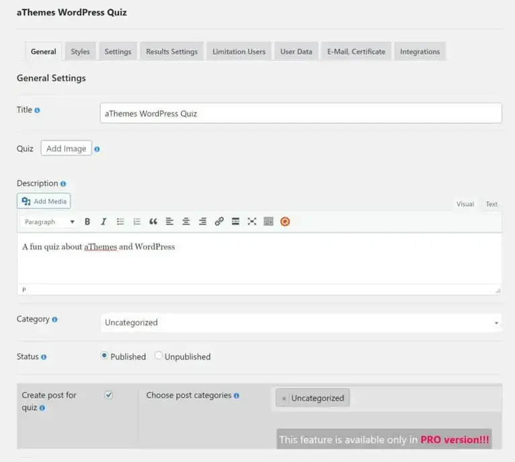Viewport: 515px width, 462px height.
Task: Select the Published status radio
Action: (104, 356)
